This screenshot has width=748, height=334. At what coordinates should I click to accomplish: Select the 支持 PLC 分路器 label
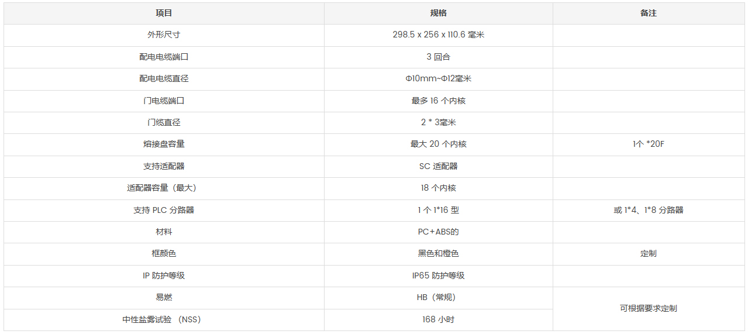[x=164, y=210]
